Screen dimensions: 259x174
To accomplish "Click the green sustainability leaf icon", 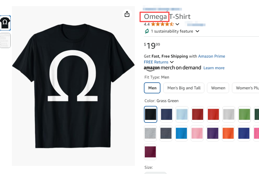I will [x=147, y=31].
